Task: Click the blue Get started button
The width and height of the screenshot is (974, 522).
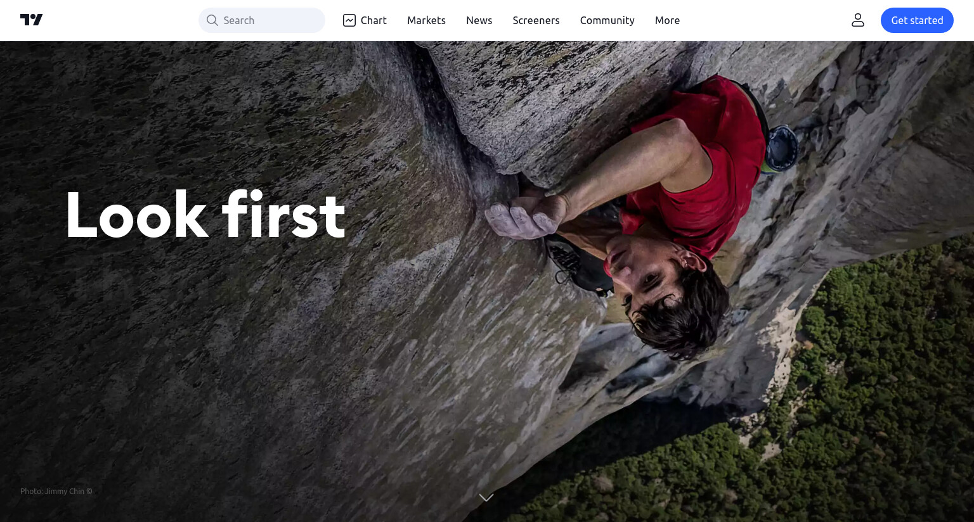Action: (x=917, y=20)
